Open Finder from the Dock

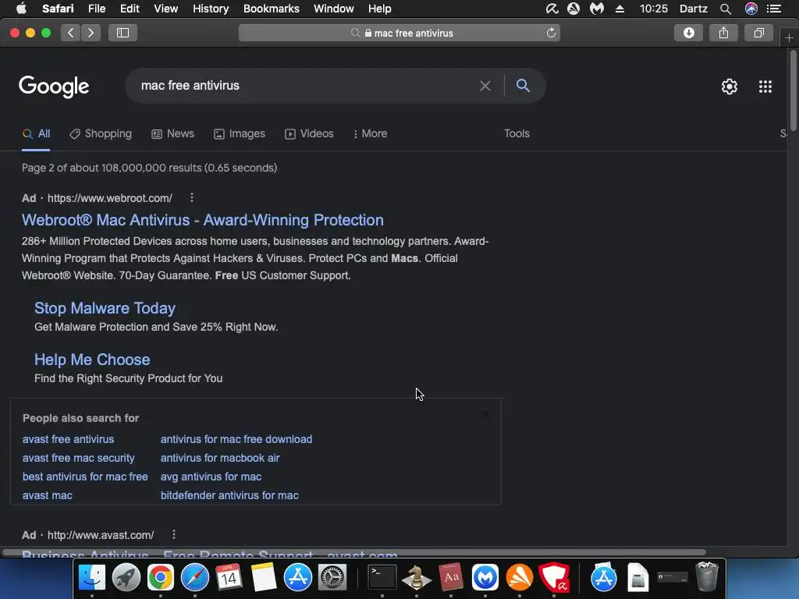(92, 578)
